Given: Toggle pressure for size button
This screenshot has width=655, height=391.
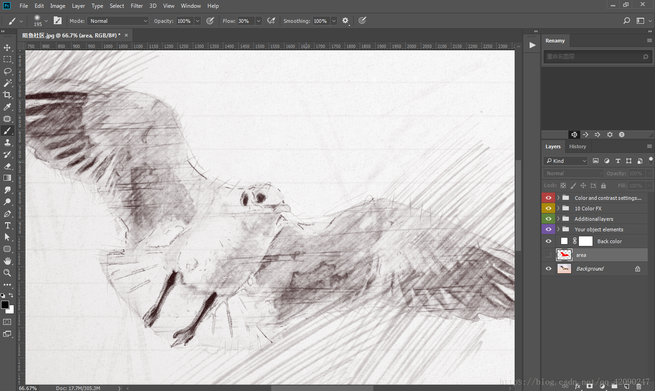Looking at the screenshot, I should (x=362, y=21).
